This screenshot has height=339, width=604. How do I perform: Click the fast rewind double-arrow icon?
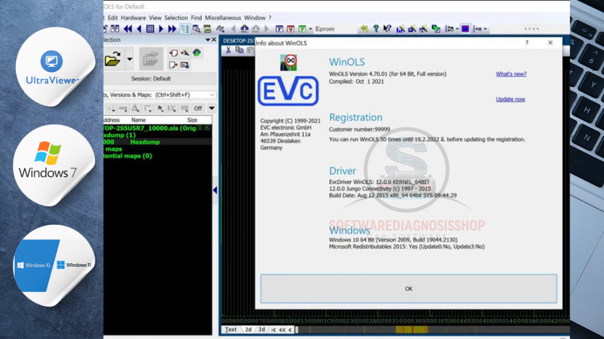[127, 28]
